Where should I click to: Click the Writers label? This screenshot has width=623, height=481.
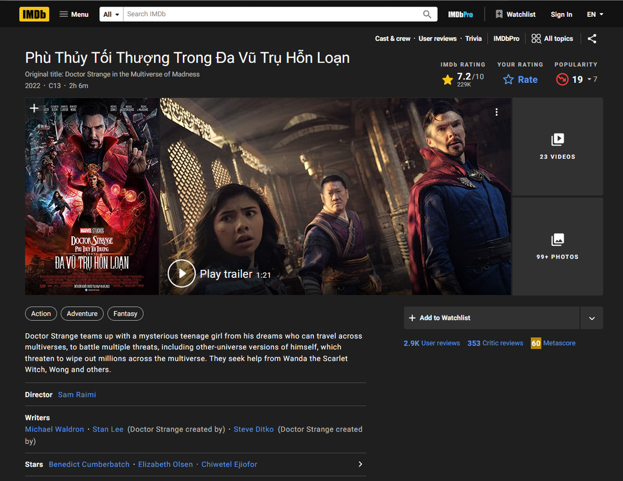tap(37, 417)
